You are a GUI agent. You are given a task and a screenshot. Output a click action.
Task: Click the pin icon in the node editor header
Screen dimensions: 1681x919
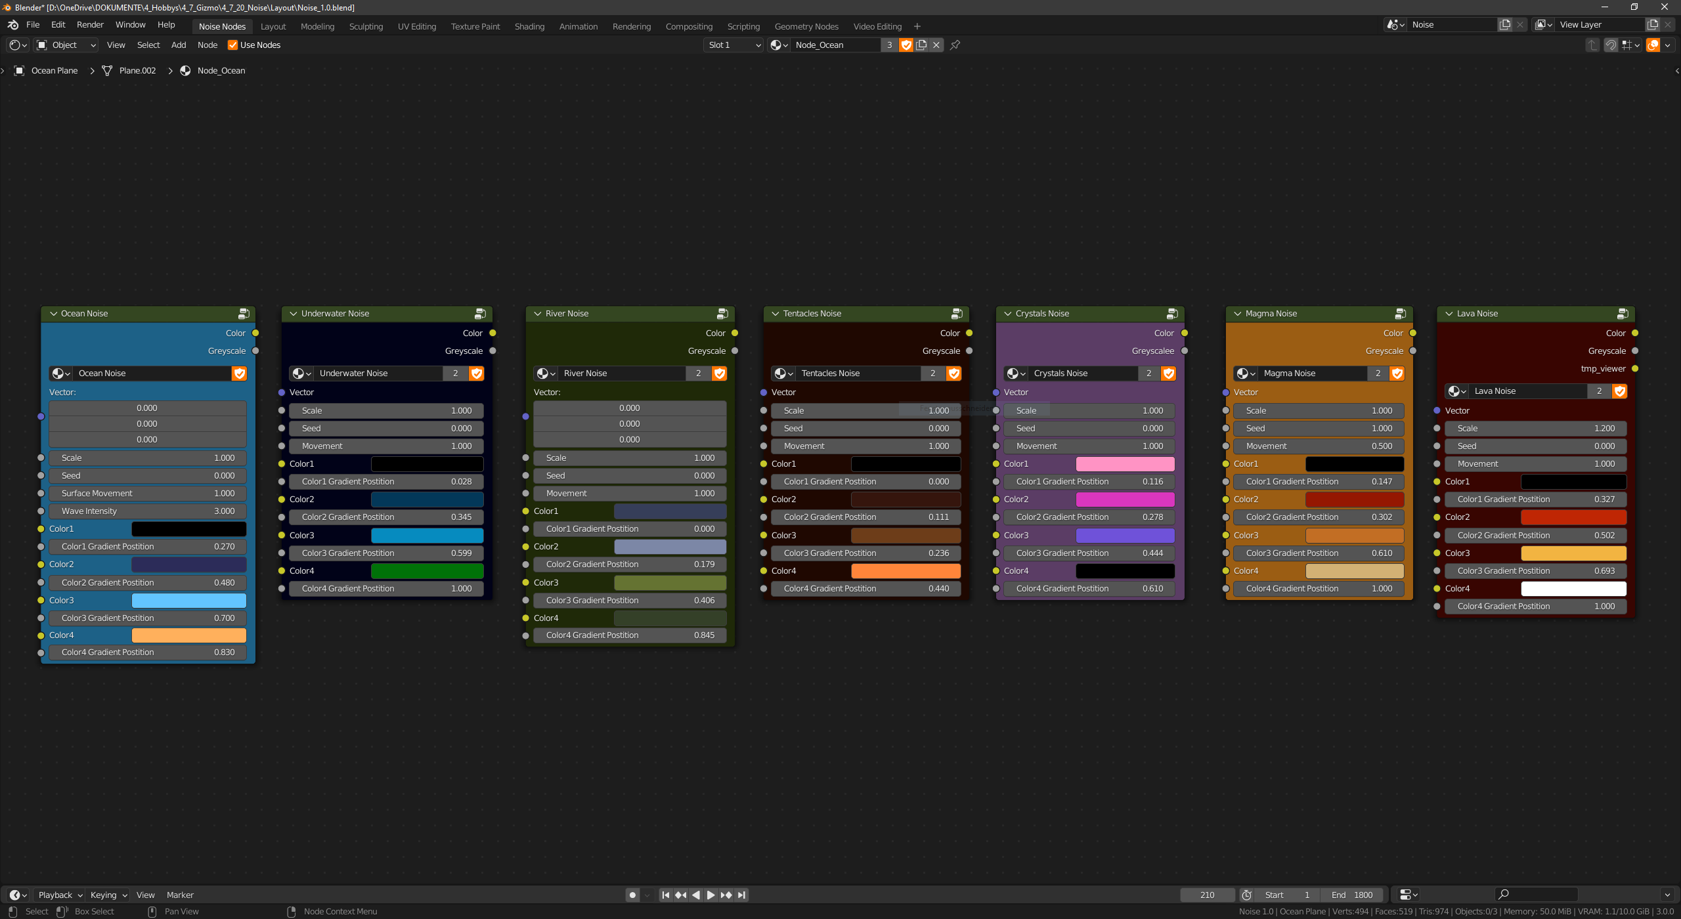click(x=955, y=45)
